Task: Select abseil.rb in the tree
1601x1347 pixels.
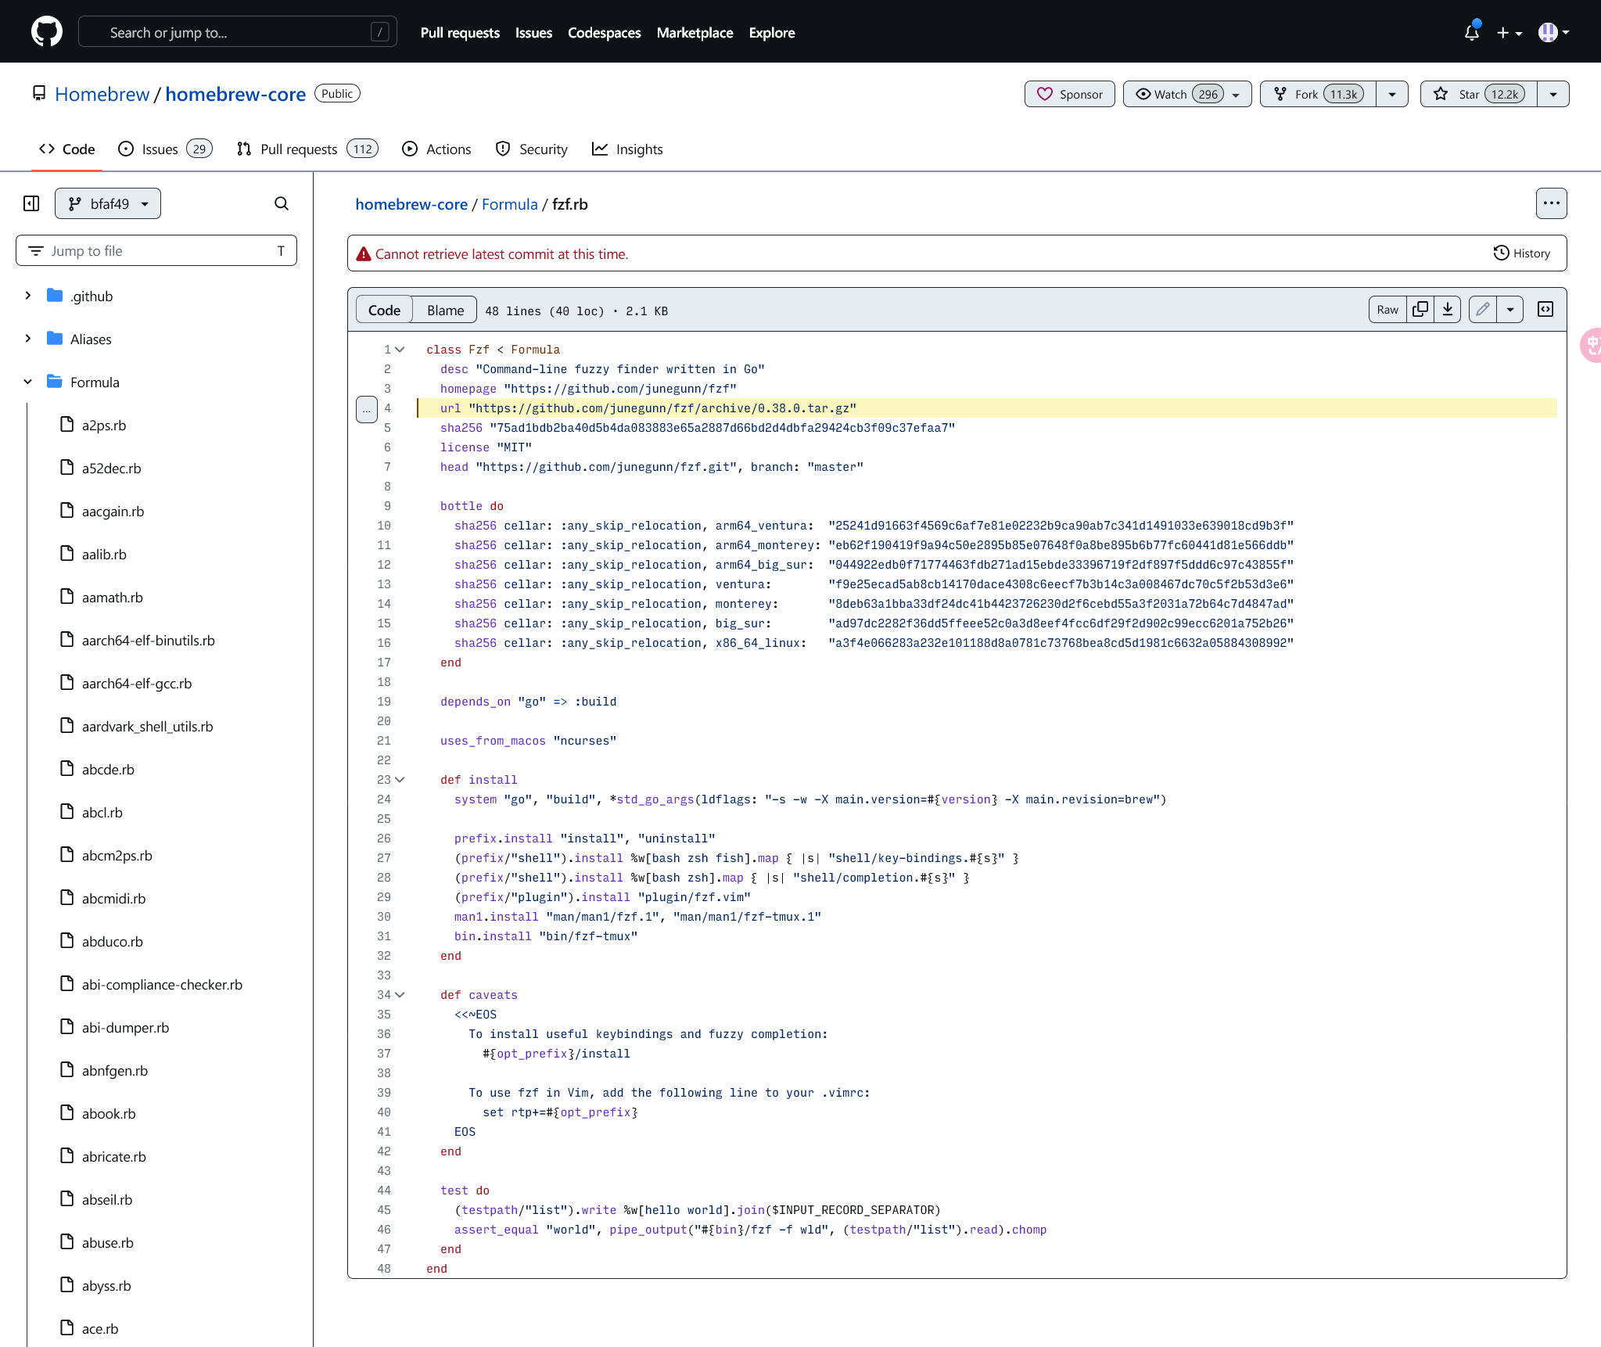Action: click(x=107, y=1199)
